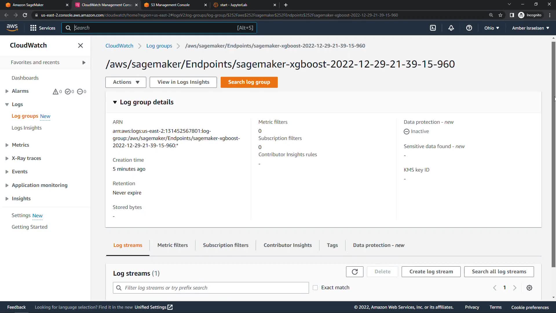Expand the Metrics sidebar section
Screen dimensions: 556x313
[x=7, y=145]
